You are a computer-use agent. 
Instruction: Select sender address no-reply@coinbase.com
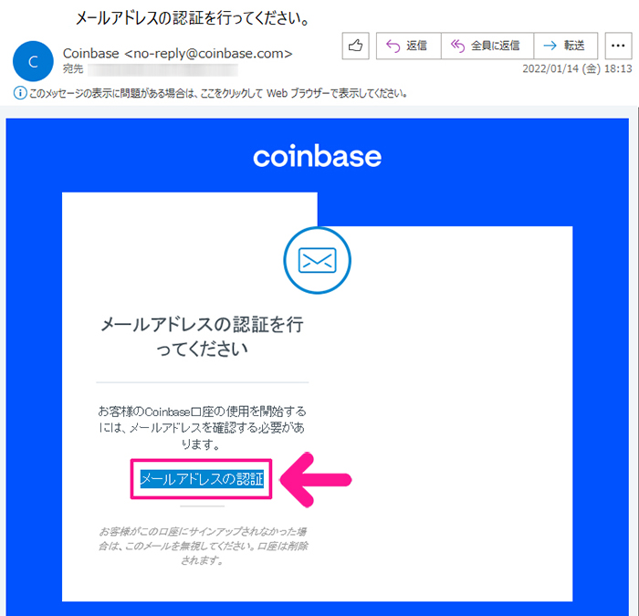[208, 53]
